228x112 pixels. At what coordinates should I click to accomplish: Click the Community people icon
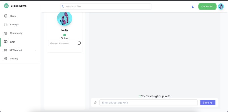pyautogui.click(x=6, y=33)
